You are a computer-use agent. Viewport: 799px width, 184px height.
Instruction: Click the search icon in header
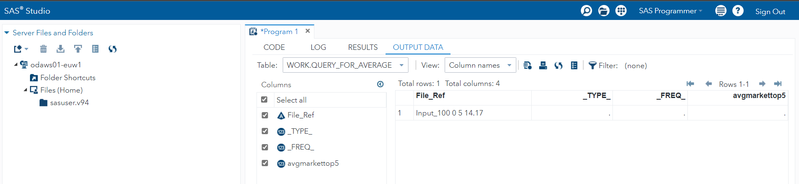[586, 11]
